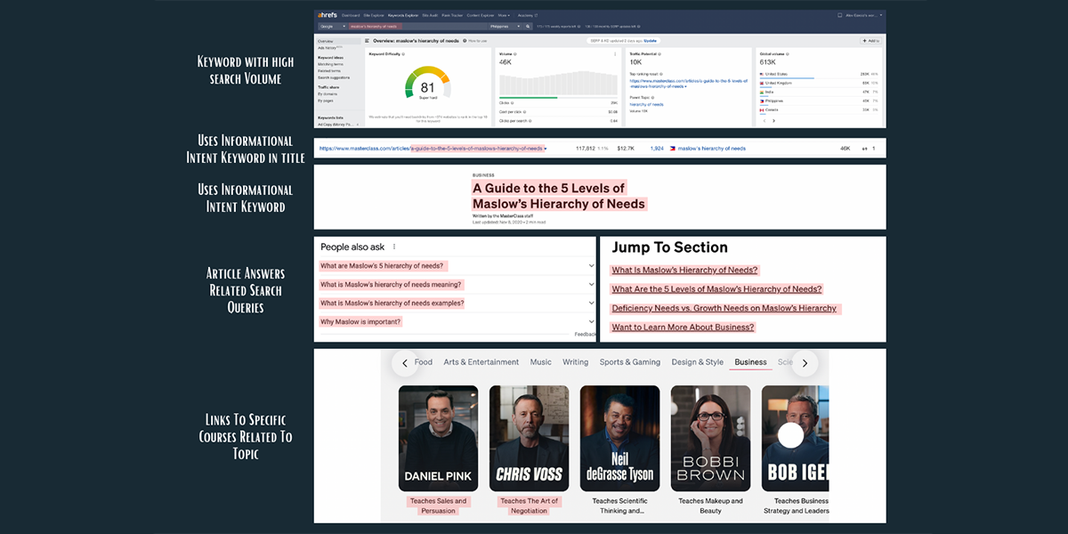1068x534 pixels.
Task: Click the Keyword Difficulty info icon
Action: pyautogui.click(x=403, y=53)
